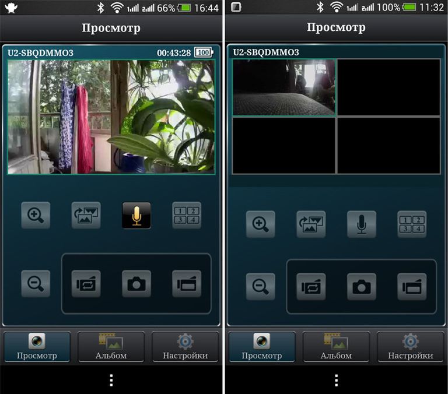Screen dimensions: 448x394
Task: Tap Просмотр title in right screen header
Action: pyautogui.click(x=336, y=27)
